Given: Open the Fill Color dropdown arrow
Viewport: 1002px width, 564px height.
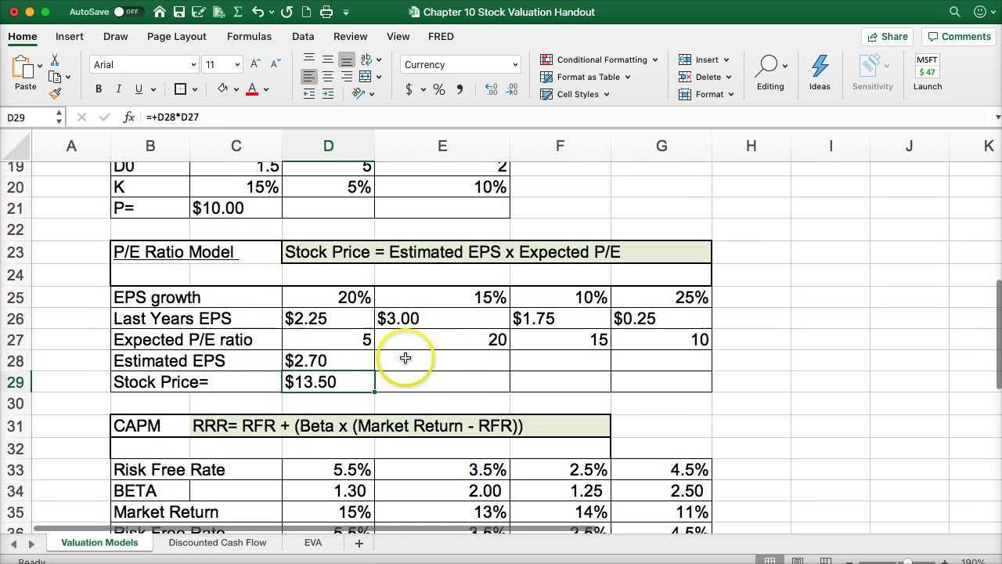Looking at the screenshot, I should 235,89.
